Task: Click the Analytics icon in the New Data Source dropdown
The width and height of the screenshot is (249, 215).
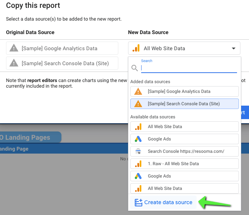Action: click(136, 48)
